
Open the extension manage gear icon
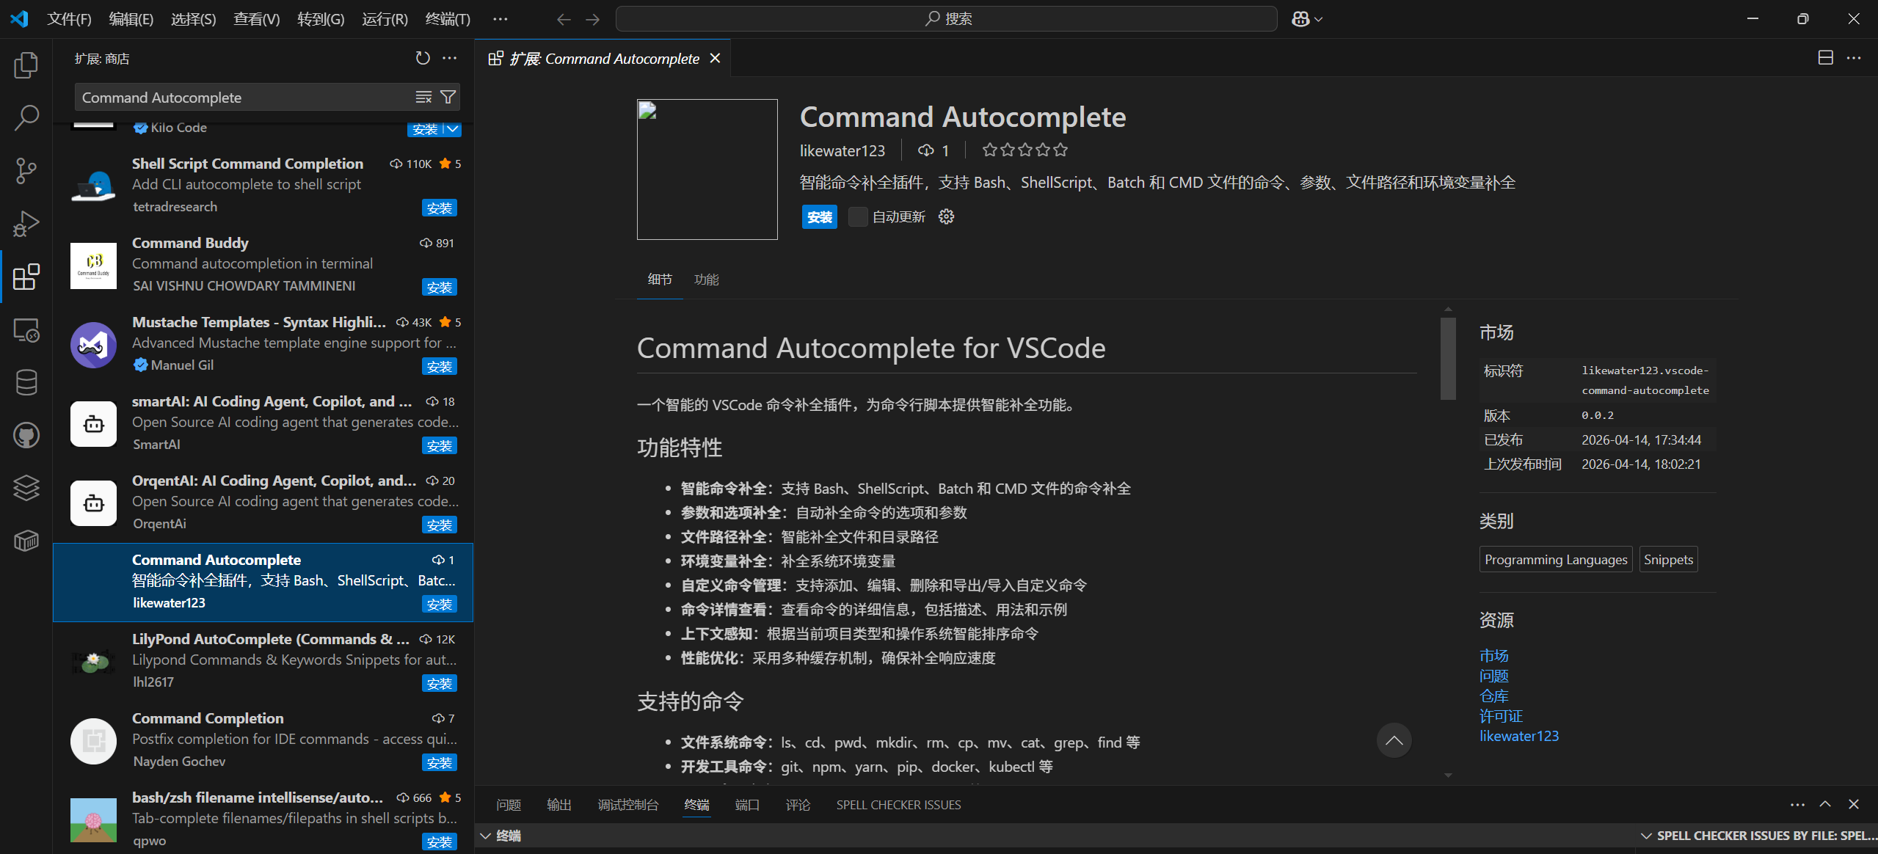947,216
